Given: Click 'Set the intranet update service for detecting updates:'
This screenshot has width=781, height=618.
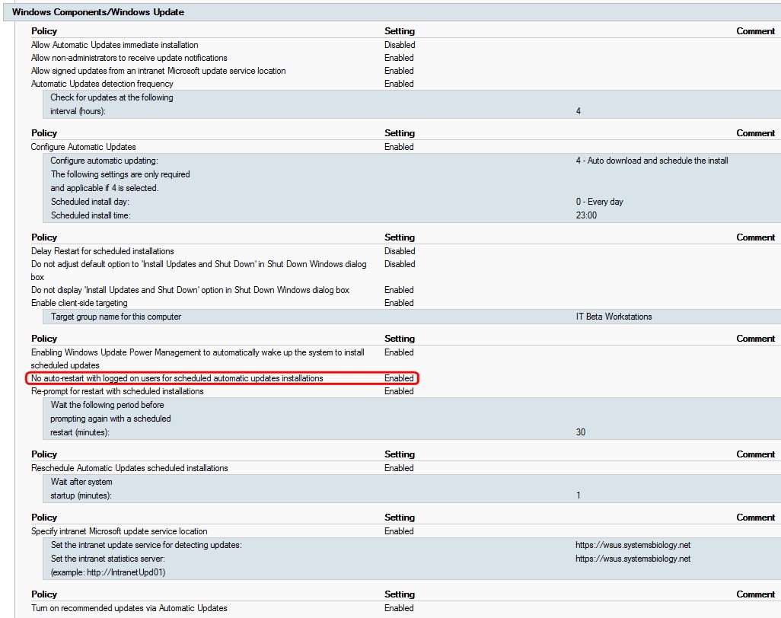Looking at the screenshot, I should (146, 545).
